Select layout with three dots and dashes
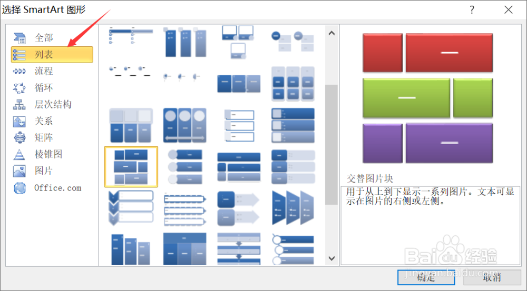This screenshot has width=527, height=291. [x=131, y=71]
